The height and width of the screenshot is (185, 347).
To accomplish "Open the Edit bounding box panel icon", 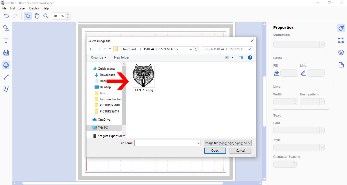I will click(x=341, y=40).
